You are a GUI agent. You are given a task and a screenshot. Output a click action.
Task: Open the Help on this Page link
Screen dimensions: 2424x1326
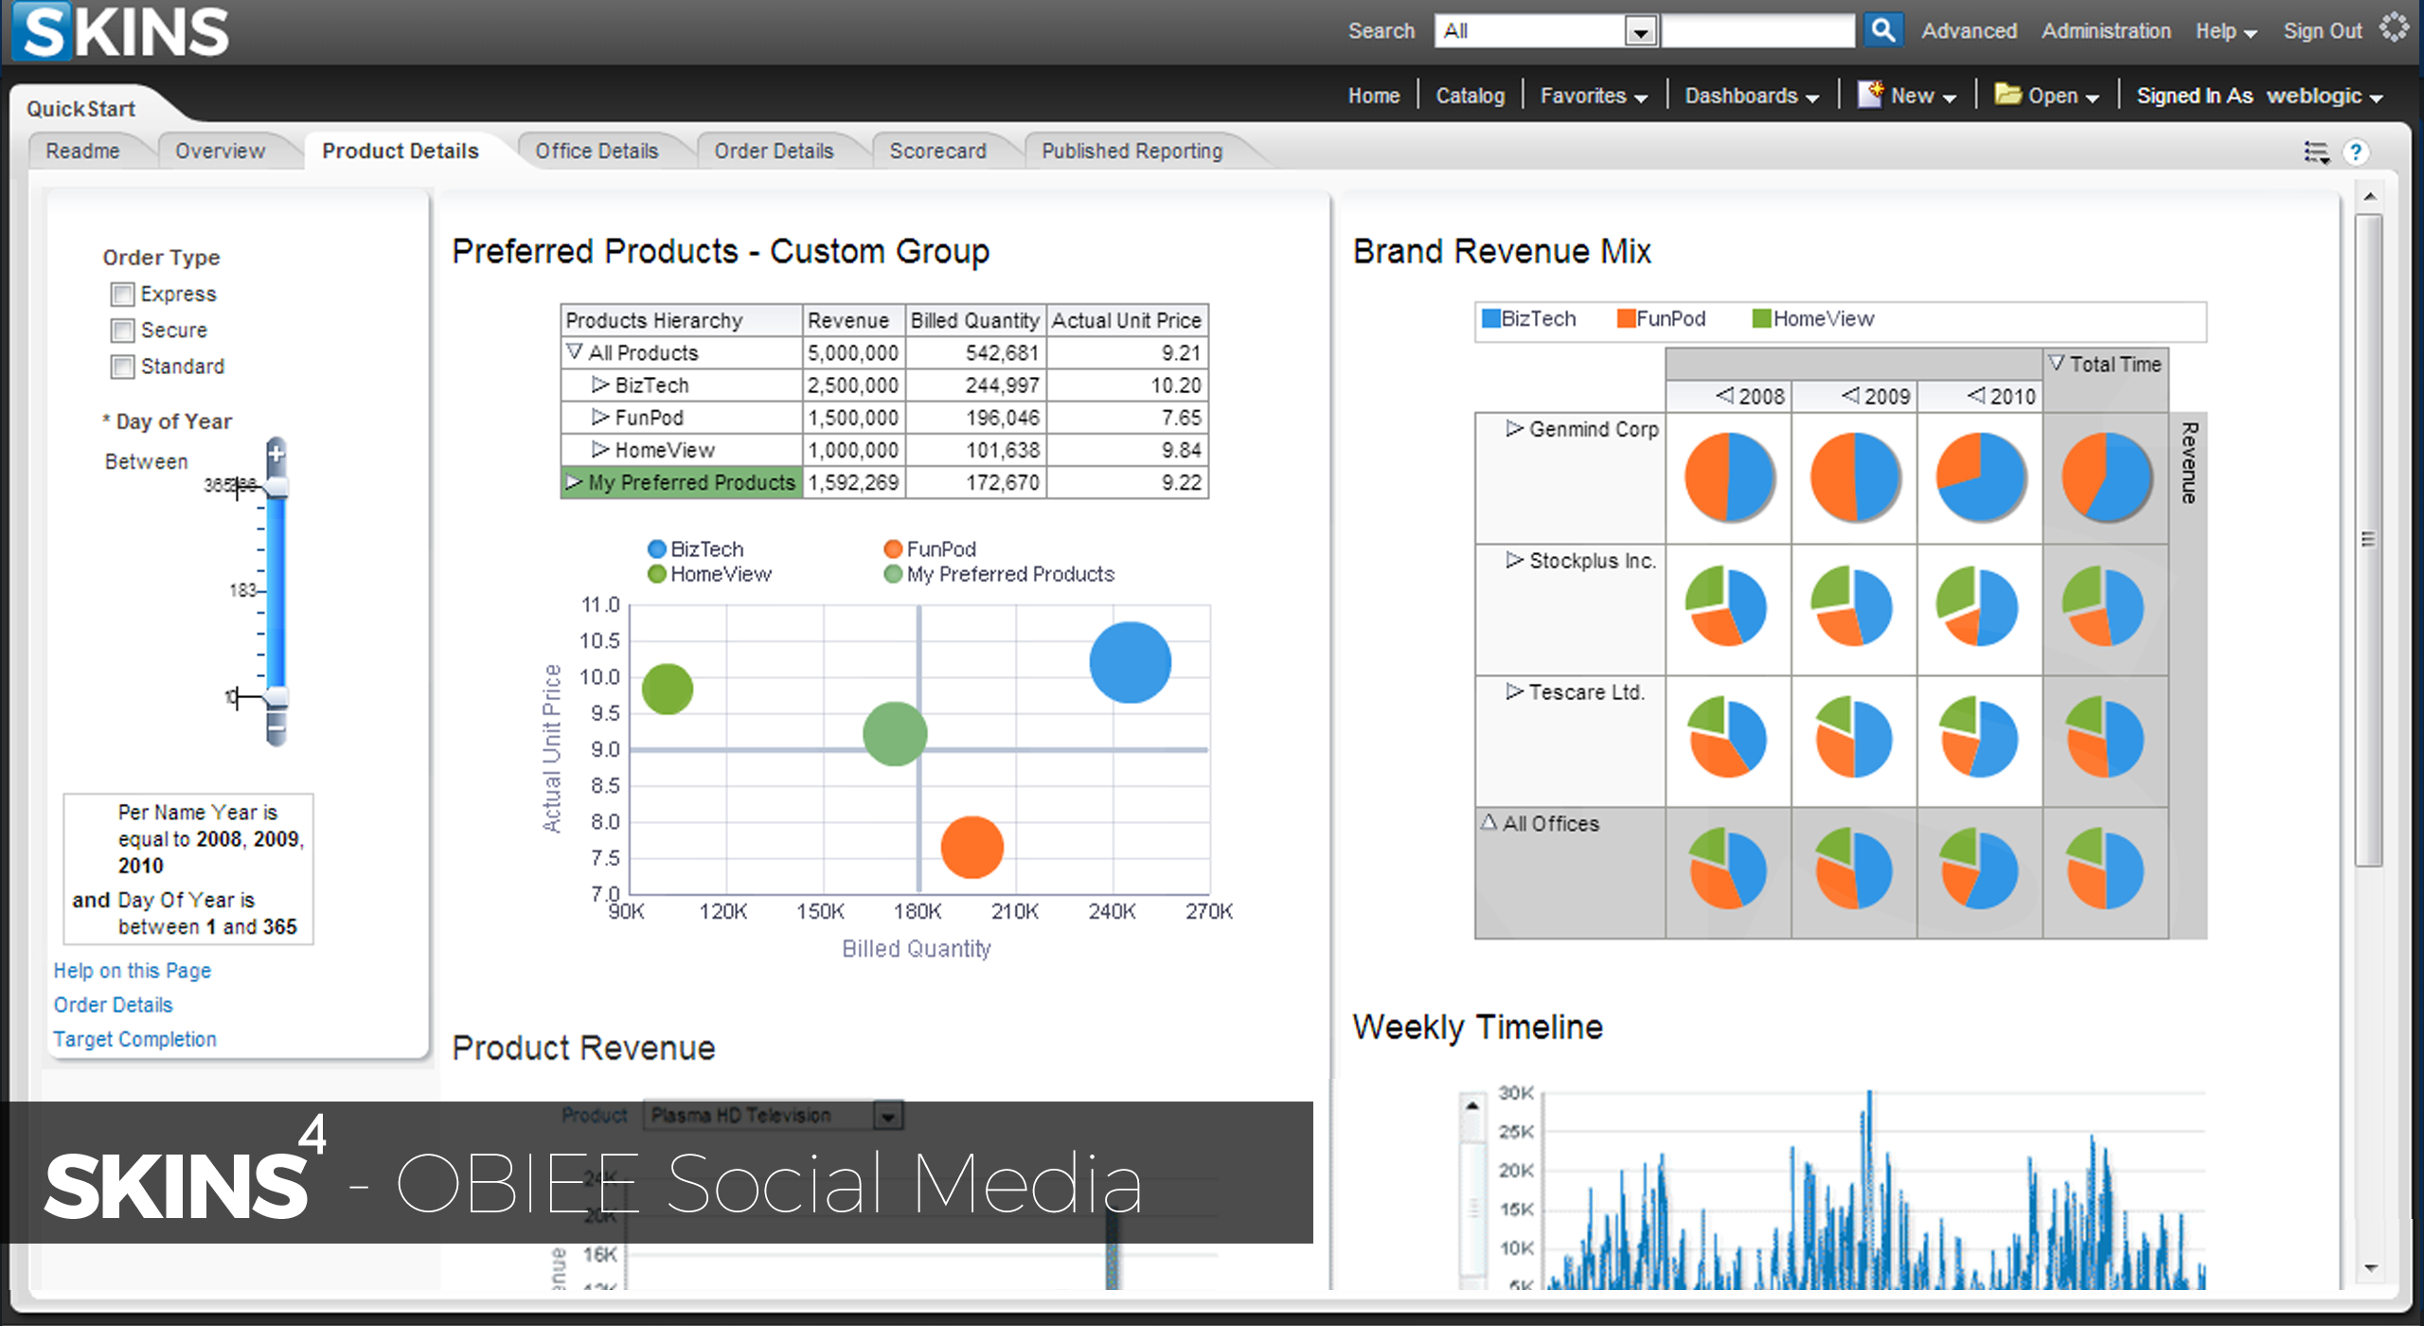pos(133,971)
